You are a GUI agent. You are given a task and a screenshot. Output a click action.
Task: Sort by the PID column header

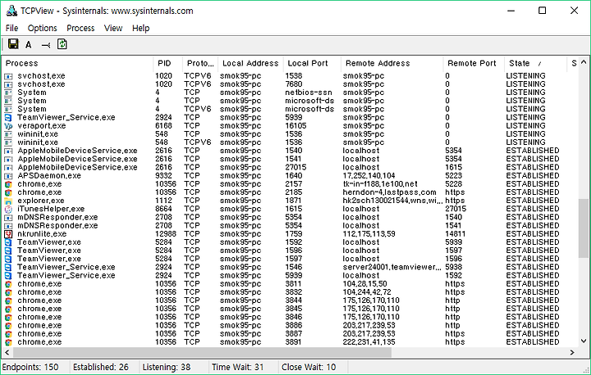[167, 63]
